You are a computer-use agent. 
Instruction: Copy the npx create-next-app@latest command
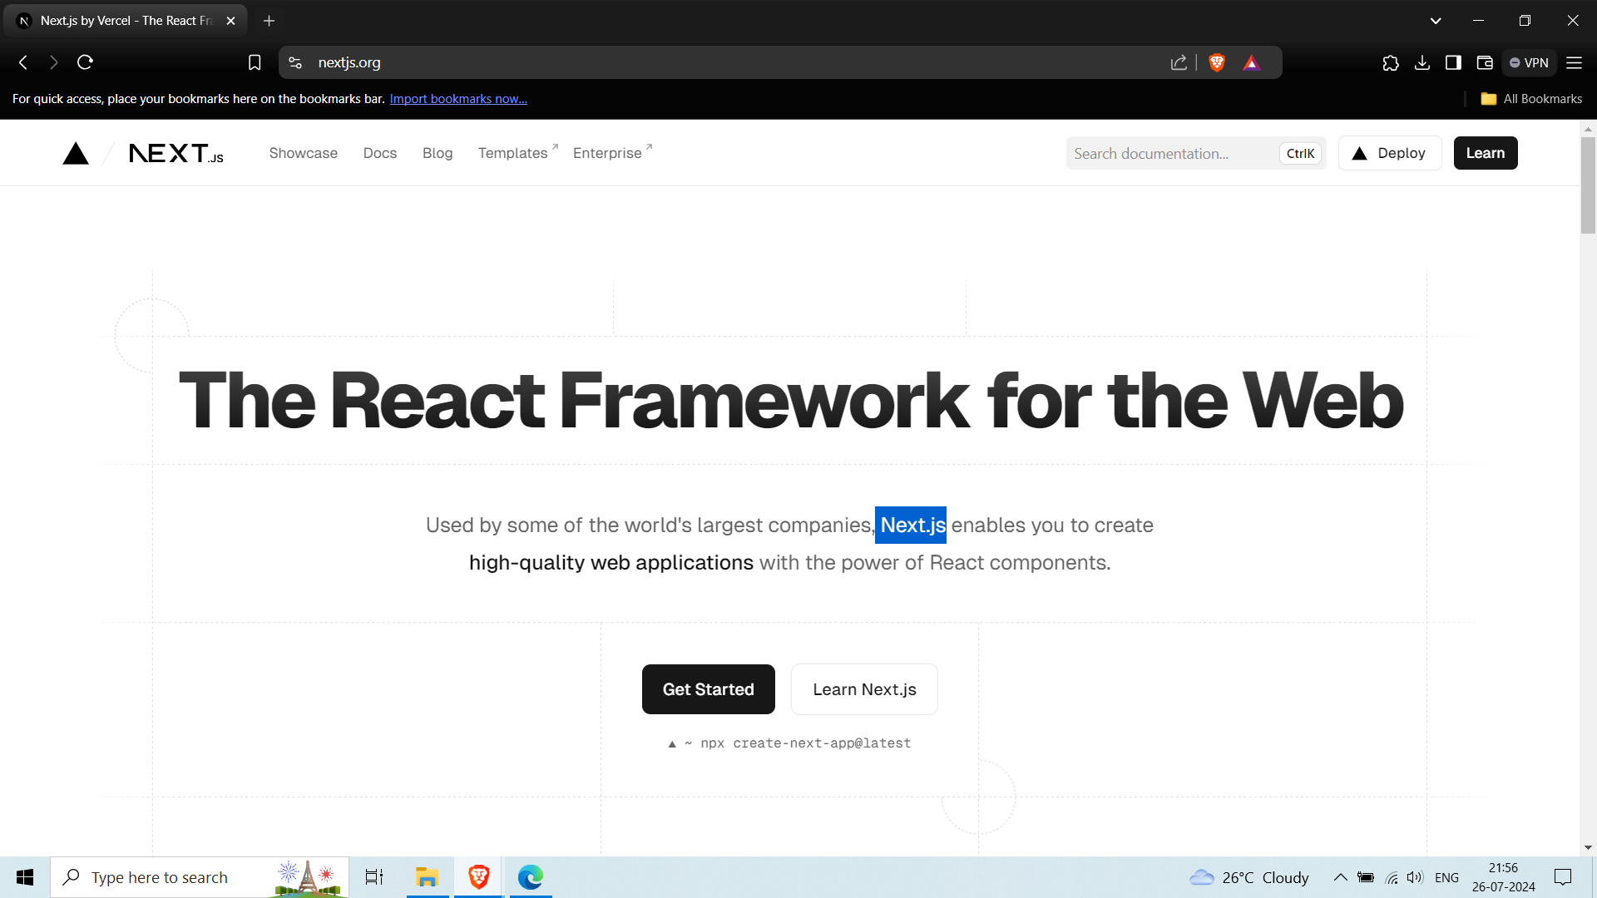[x=790, y=743]
